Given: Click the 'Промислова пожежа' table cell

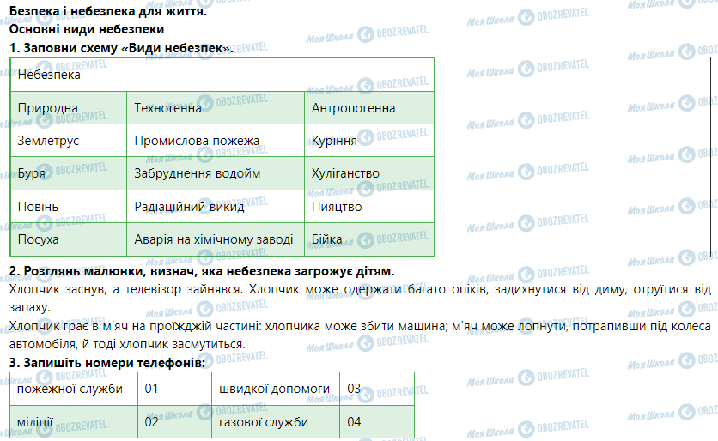Looking at the screenshot, I should point(216,141).
